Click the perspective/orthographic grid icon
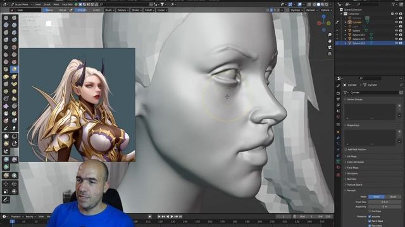Viewport: 405px width, 227px height. click(330, 54)
